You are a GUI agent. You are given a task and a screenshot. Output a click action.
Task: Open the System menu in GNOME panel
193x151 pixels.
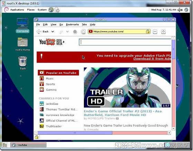point(42,10)
